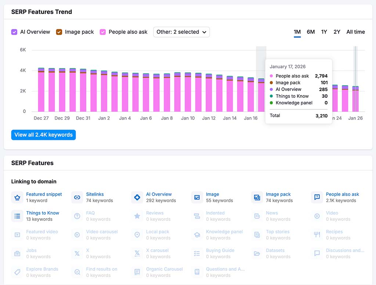Image resolution: width=376 pixels, height=285 pixels.
Task: Open the Other: 2 selected dropdown
Action: (x=181, y=32)
